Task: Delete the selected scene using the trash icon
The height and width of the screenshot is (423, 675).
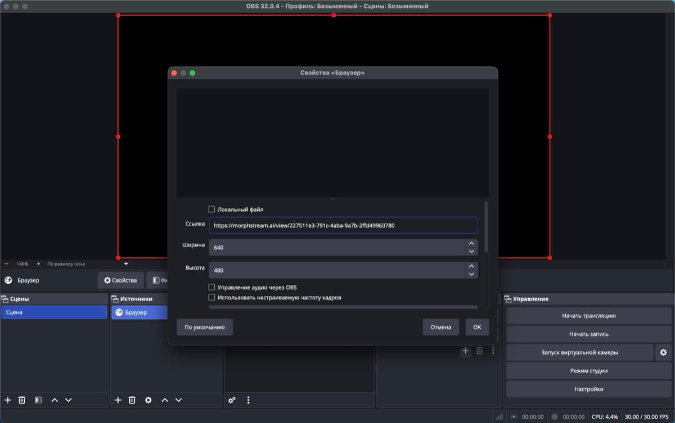Action: coord(21,400)
